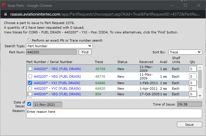Focus the Qty field for trace 66820
This screenshot has height=136, width=206.
[193, 89]
